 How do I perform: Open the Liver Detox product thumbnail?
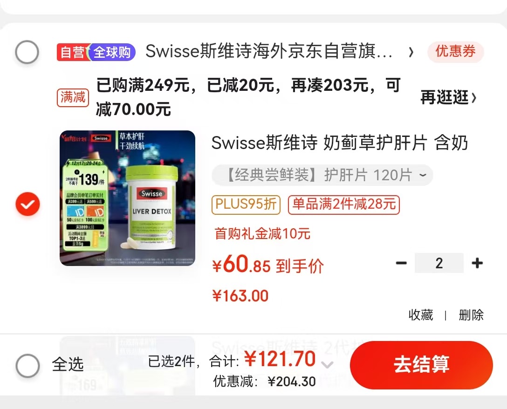click(x=127, y=198)
